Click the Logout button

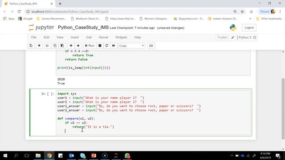[x=249, y=28]
